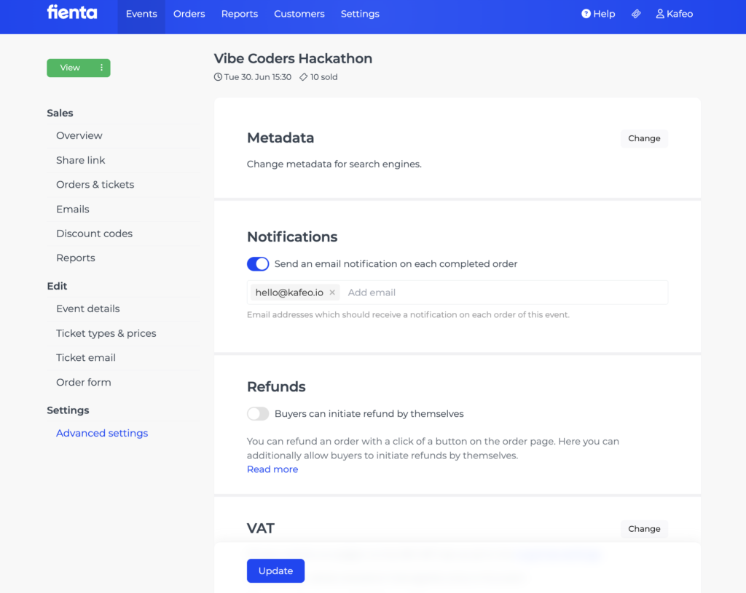Enable buyers can initiate refund toggle
Image resolution: width=746 pixels, height=593 pixels.
coord(258,414)
